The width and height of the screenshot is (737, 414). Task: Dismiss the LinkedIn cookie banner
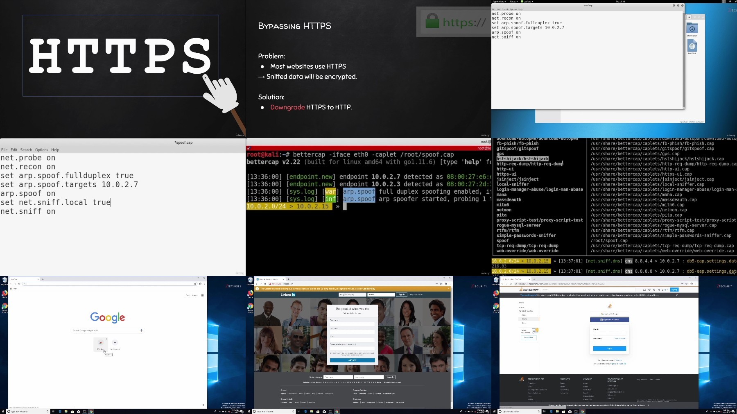[x=448, y=289]
